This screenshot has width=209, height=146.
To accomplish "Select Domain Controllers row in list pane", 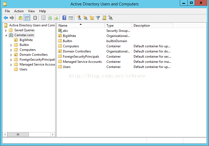I will point(115,51).
